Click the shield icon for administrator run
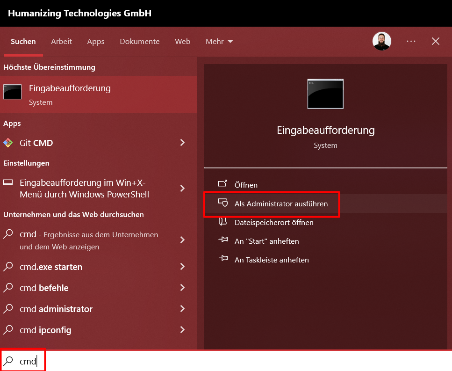 pos(223,203)
